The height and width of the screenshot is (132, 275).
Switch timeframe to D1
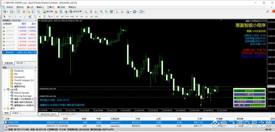click(x=86, y=16)
